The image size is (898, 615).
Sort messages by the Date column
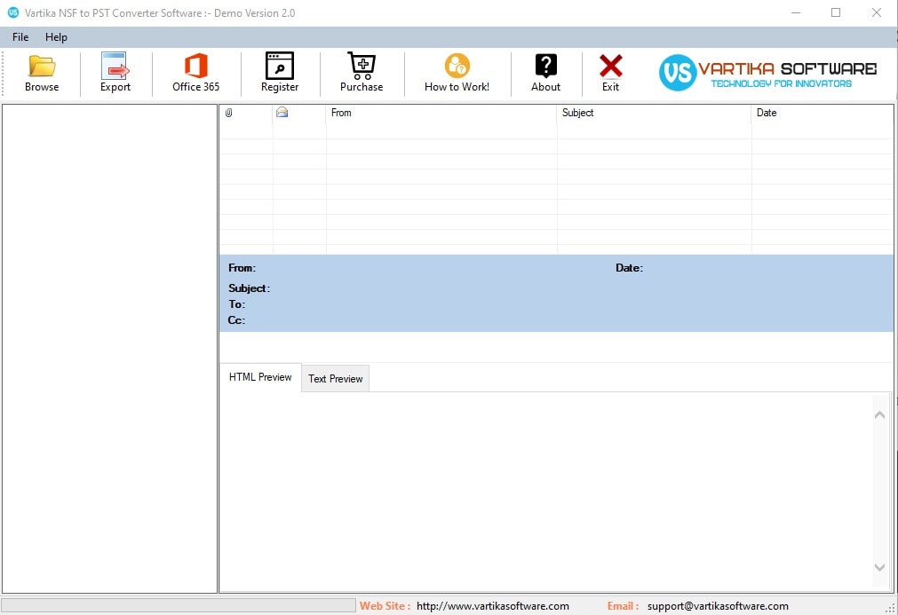click(822, 113)
